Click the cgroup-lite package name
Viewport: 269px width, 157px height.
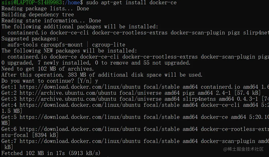(x=109, y=45)
